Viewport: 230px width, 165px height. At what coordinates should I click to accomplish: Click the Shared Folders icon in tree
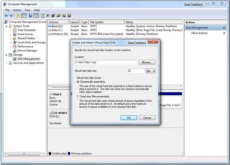coord(14,39)
